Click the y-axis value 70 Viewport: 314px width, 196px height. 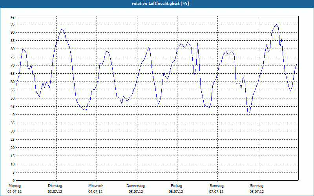13,65
